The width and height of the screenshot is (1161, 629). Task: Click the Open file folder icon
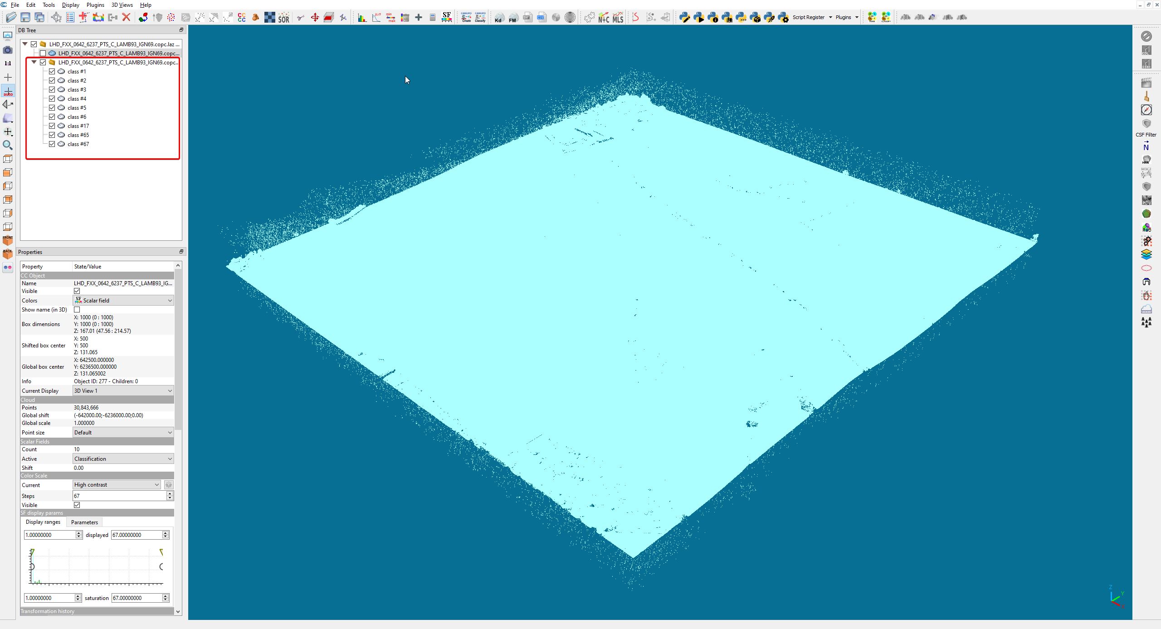coord(11,17)
